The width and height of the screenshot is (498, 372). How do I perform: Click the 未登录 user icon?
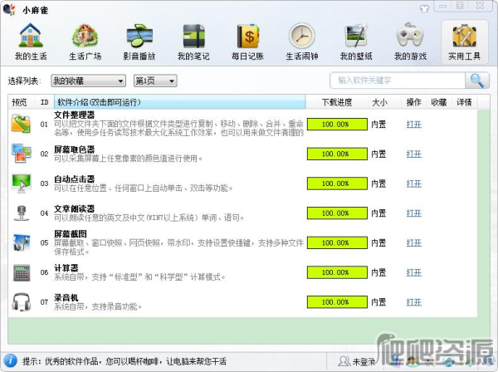coord(344,361)
